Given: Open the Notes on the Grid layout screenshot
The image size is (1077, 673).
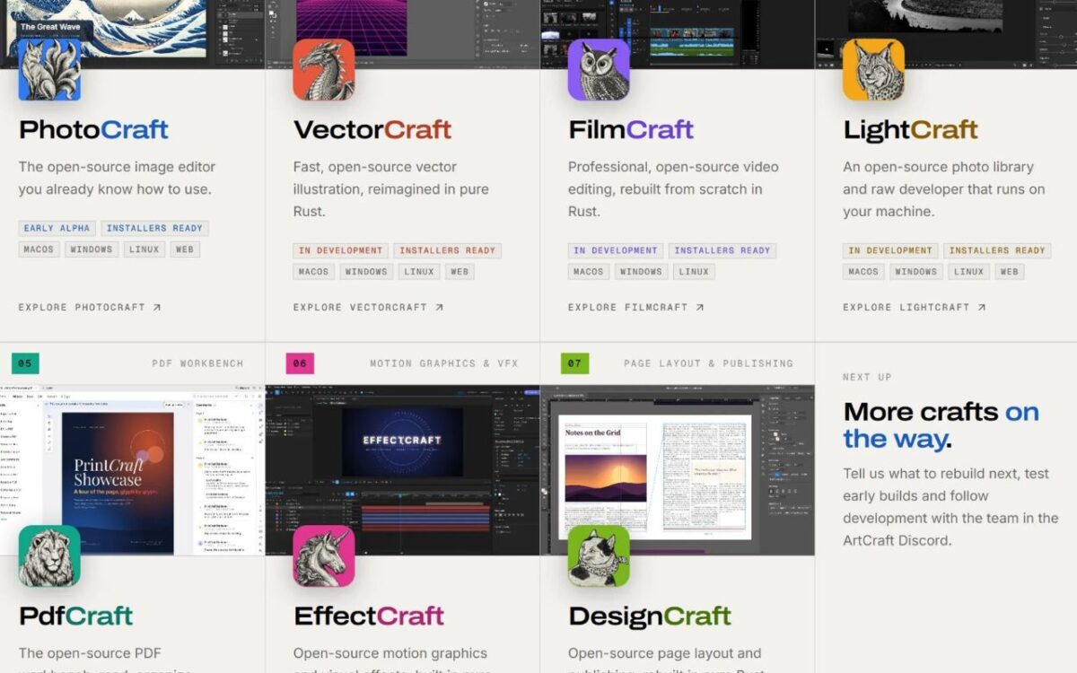Looking at the screenshot, I should click(678, 470).
